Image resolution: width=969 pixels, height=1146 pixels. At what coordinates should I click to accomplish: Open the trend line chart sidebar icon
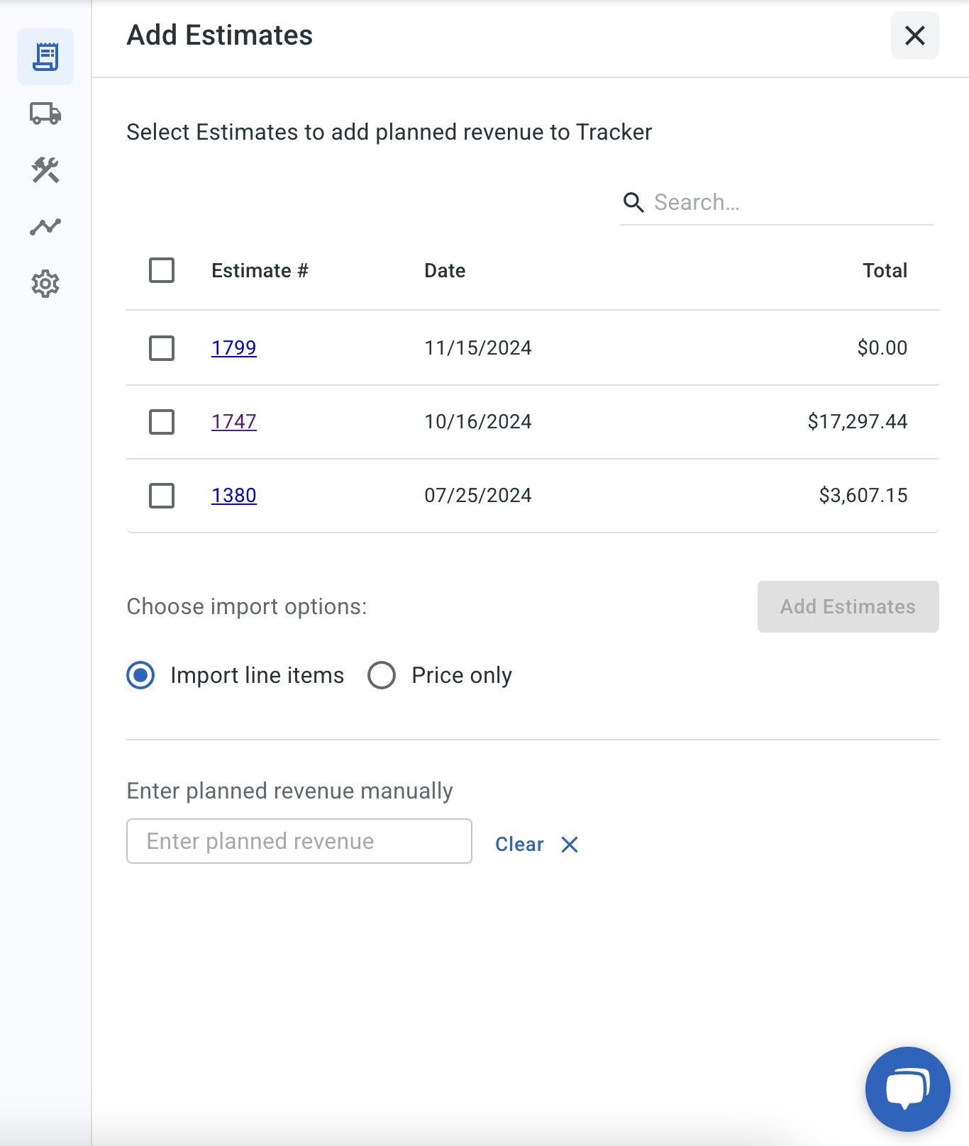pyautogui.click(x=45, y=227)
